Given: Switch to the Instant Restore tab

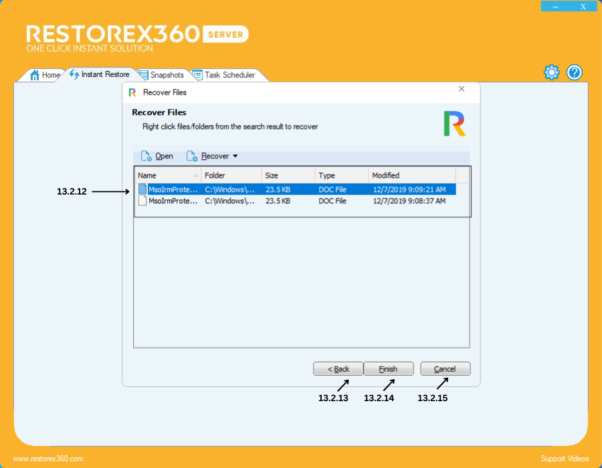Looking at the screenshot, I should tap(100, 74).
